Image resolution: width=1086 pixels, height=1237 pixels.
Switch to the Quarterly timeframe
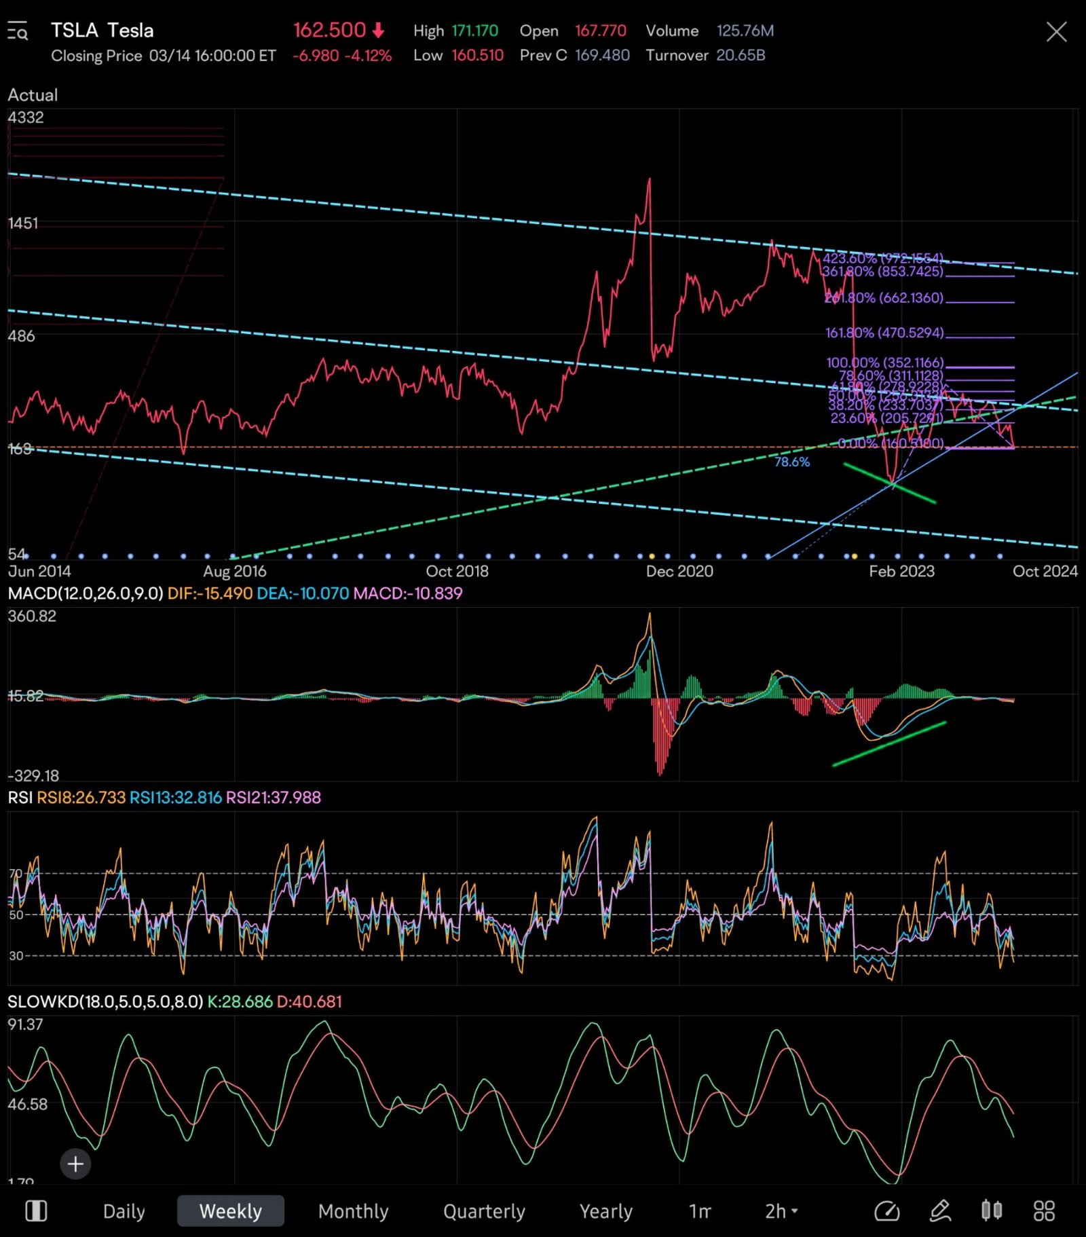[485, 1211]
